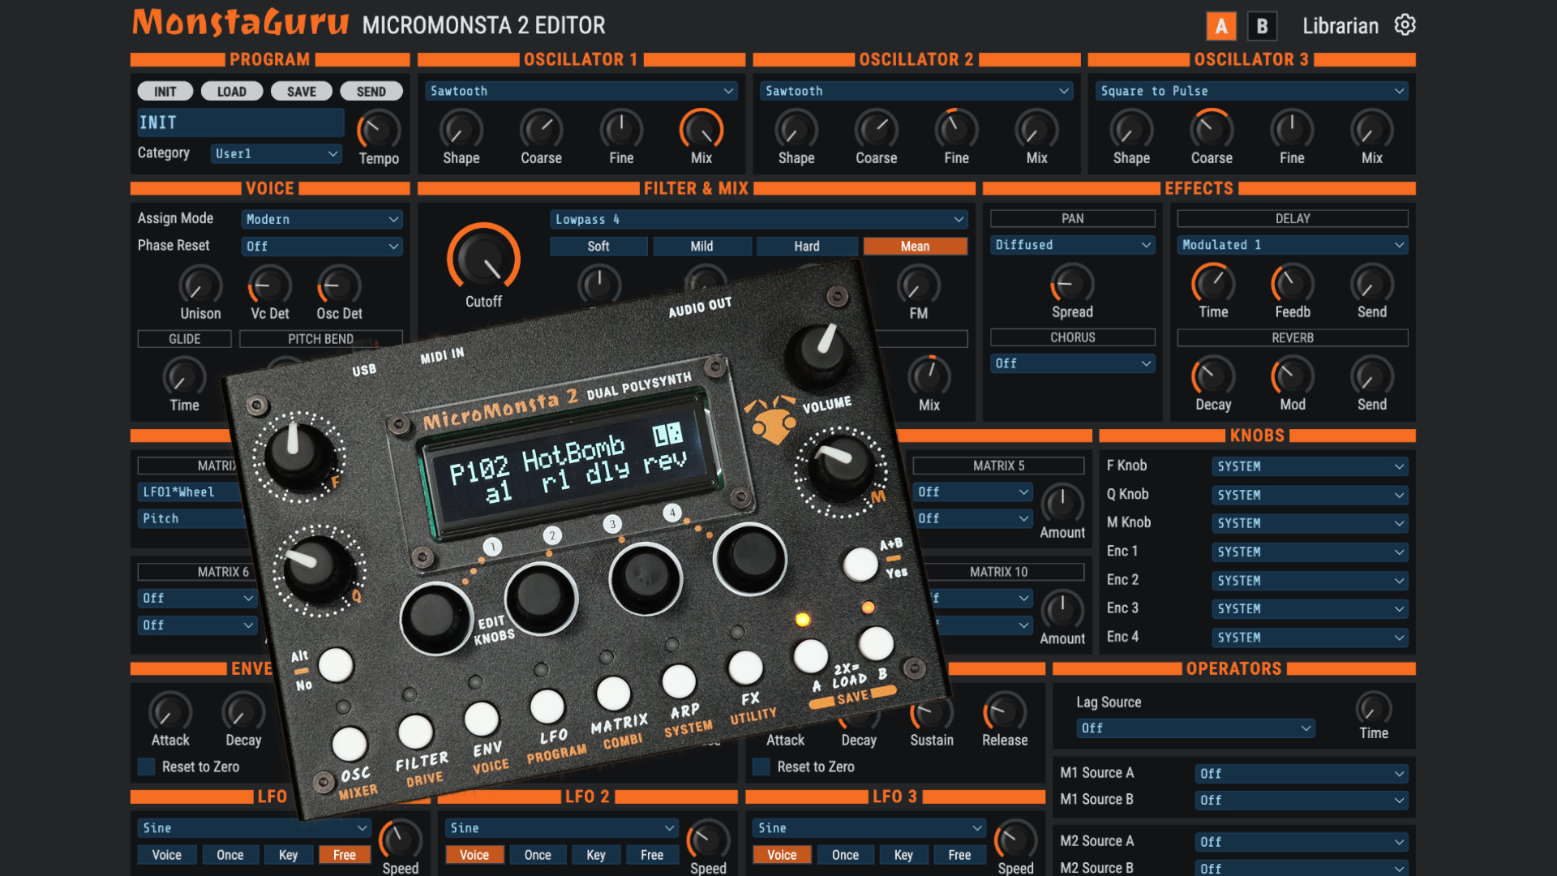The height and width of the screenshot is (876, 1557).
Task: Select the Soft filter drive mode
Action: click(598, 246)
